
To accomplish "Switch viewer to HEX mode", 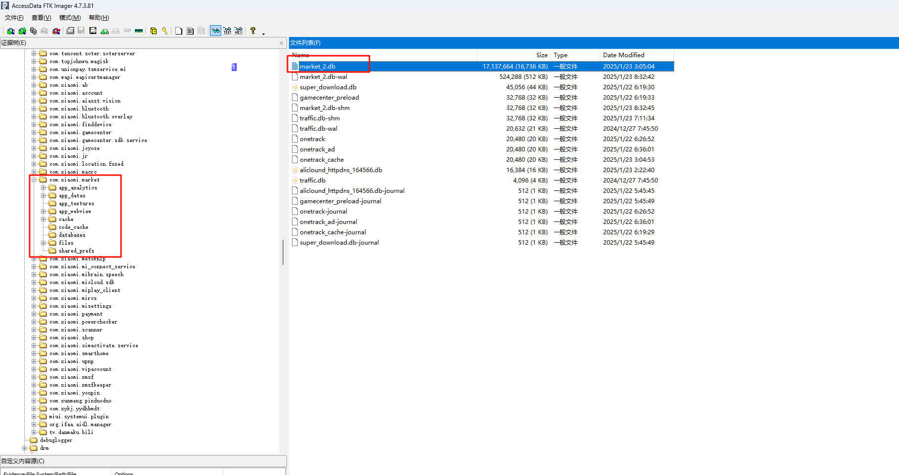I will coord(239,31).
